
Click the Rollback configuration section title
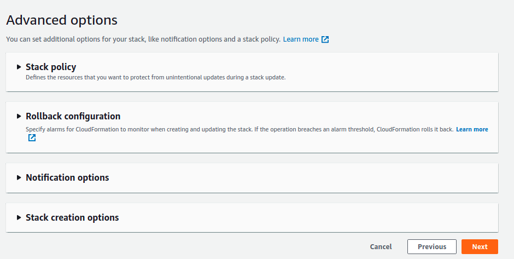(73, 116)
